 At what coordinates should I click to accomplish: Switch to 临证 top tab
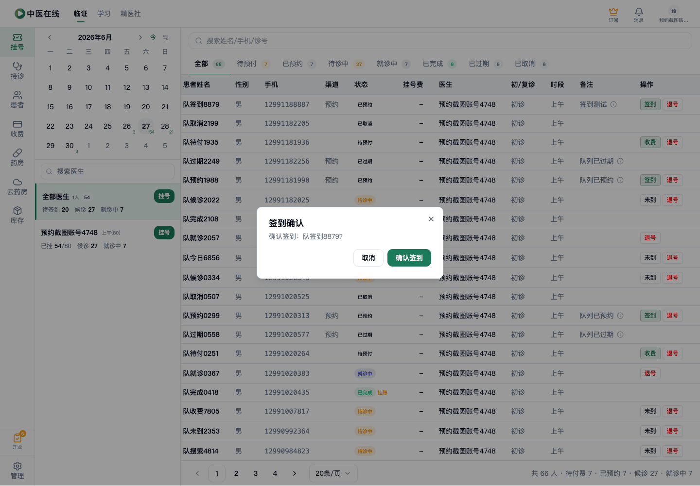click(81, 14)
